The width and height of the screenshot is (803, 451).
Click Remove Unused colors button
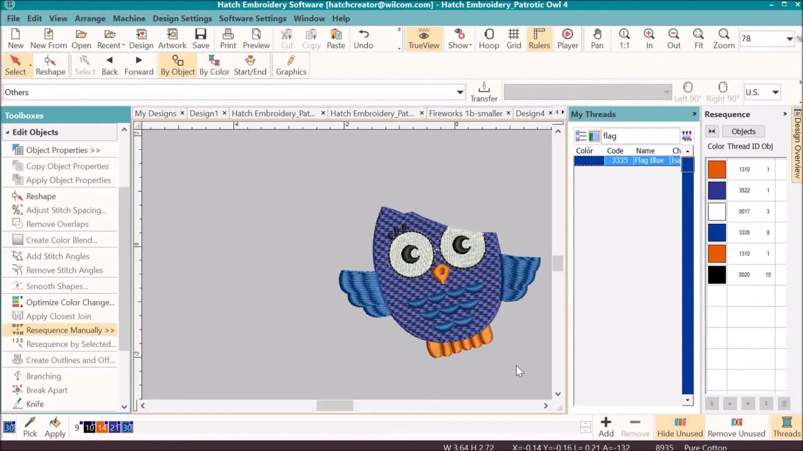(736, 427)
